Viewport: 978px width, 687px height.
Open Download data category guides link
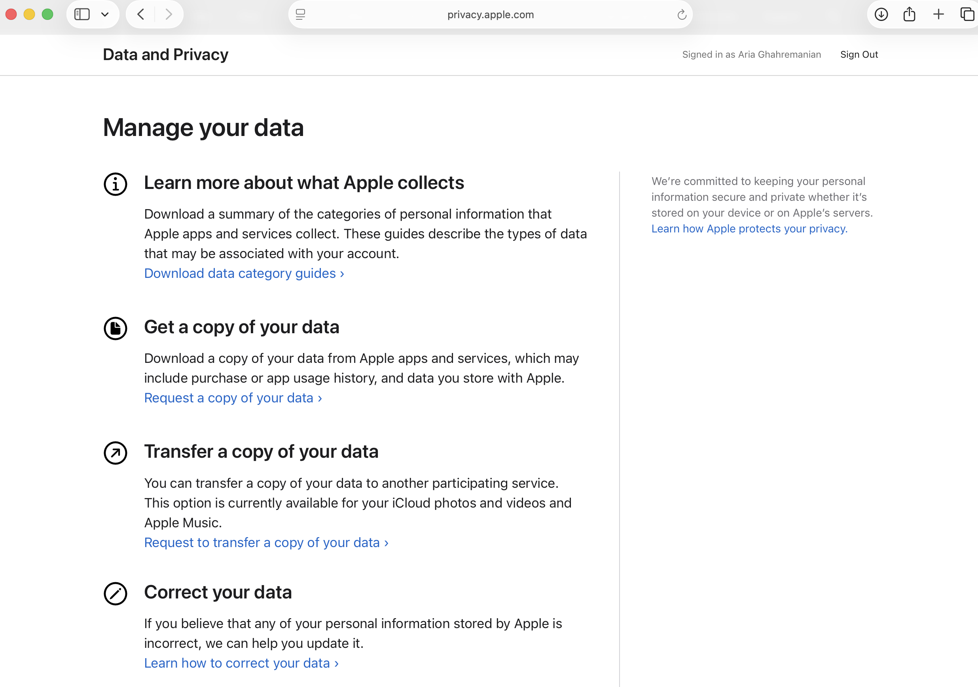[244, 273]
